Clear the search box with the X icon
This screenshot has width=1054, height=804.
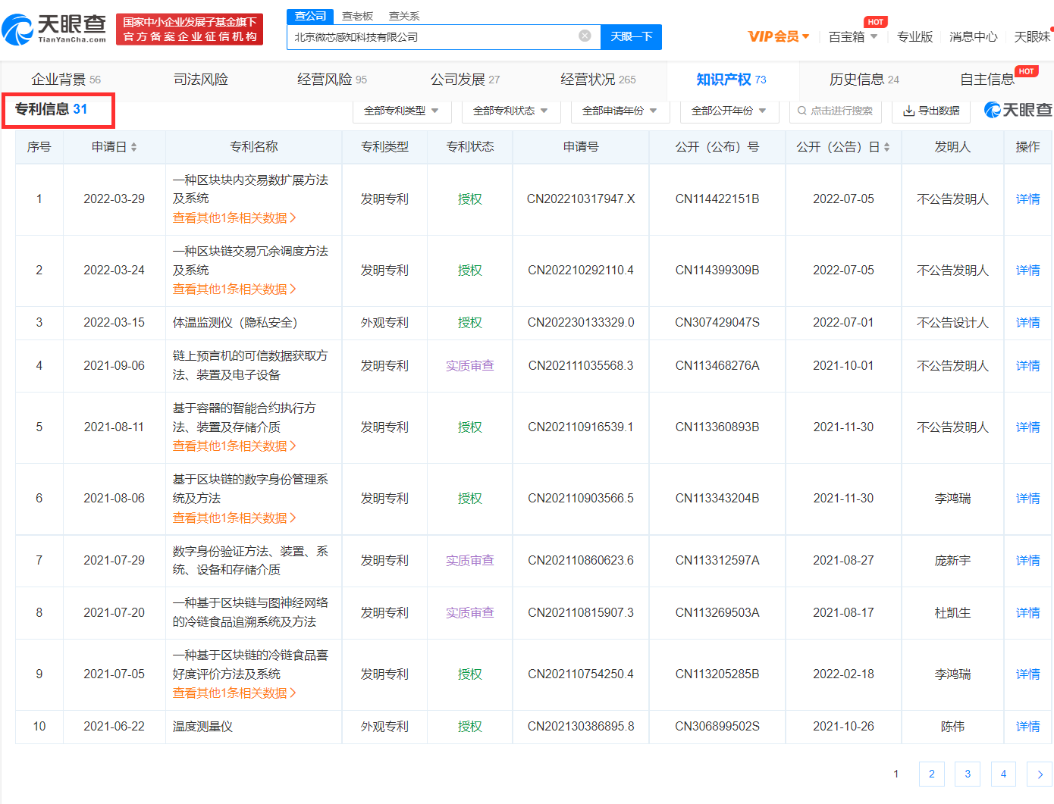[585, 36]
